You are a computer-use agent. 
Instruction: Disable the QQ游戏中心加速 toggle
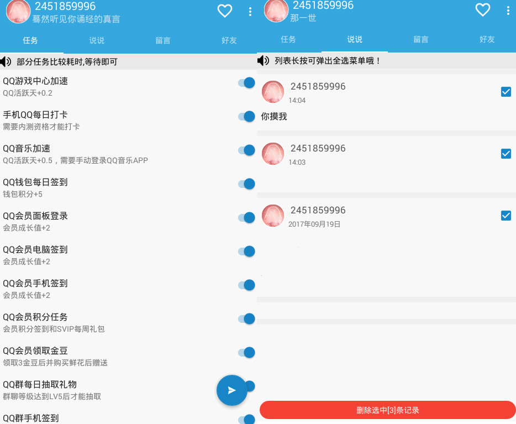(246, 82)
